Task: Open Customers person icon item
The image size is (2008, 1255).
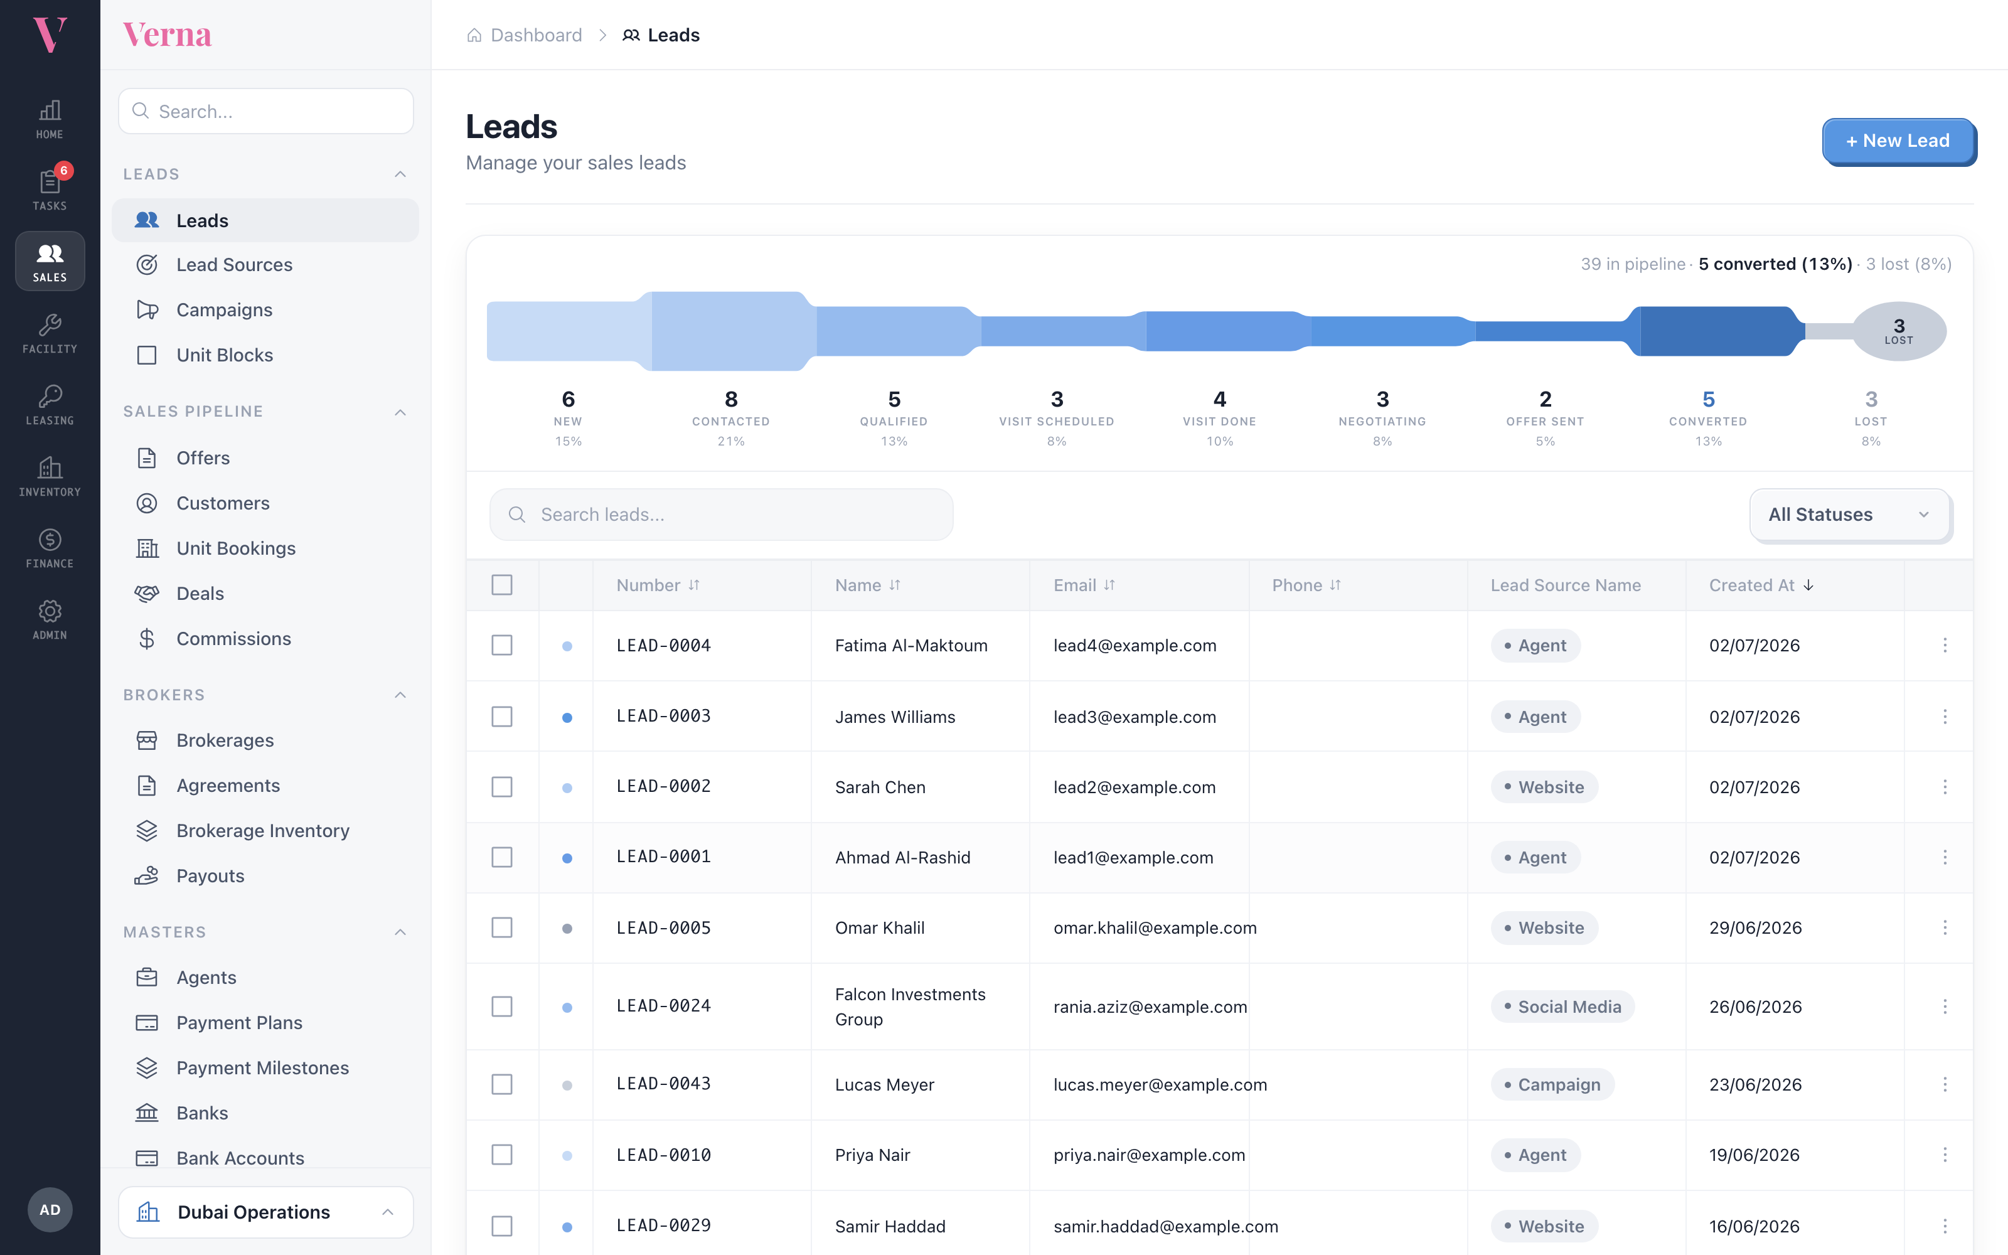Action: (x=265, y=503)
